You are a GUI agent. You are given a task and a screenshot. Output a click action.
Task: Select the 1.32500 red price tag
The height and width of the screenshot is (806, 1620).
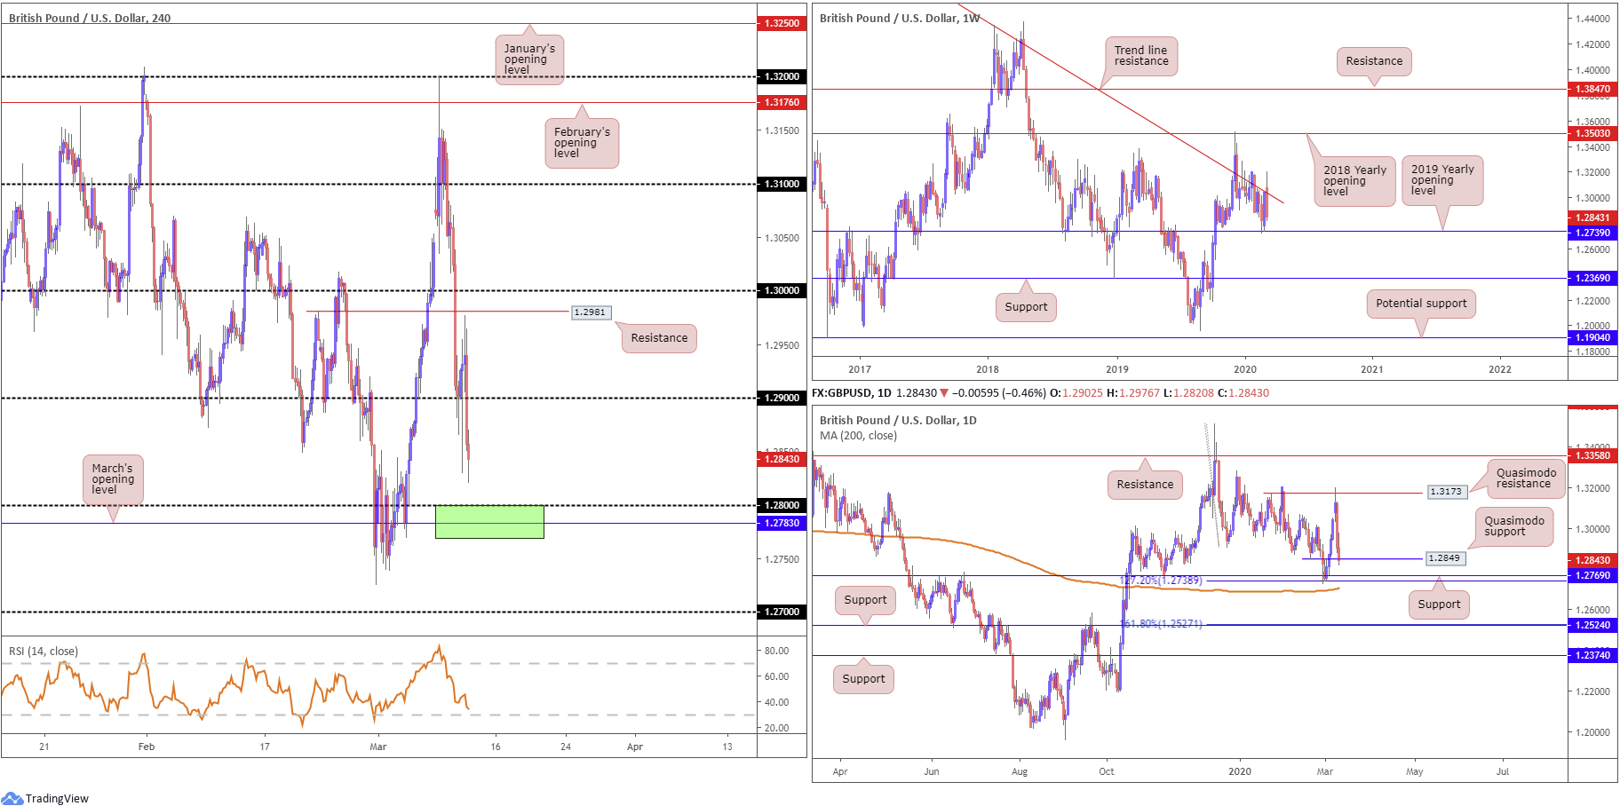point(782,23)
